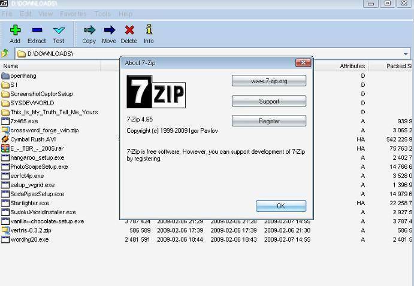Select SodaPipesSetup.exe file name
The width and height of the screenshot is (414, 286).
tap(37, 194)
